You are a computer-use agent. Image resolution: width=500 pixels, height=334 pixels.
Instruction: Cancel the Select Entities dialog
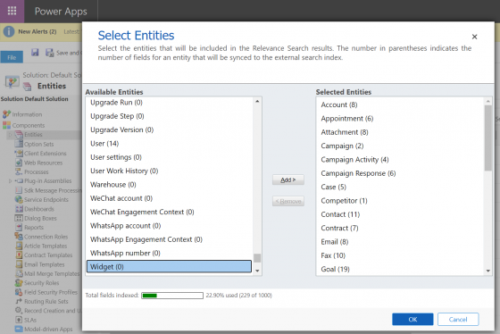(x=458, y=319)
